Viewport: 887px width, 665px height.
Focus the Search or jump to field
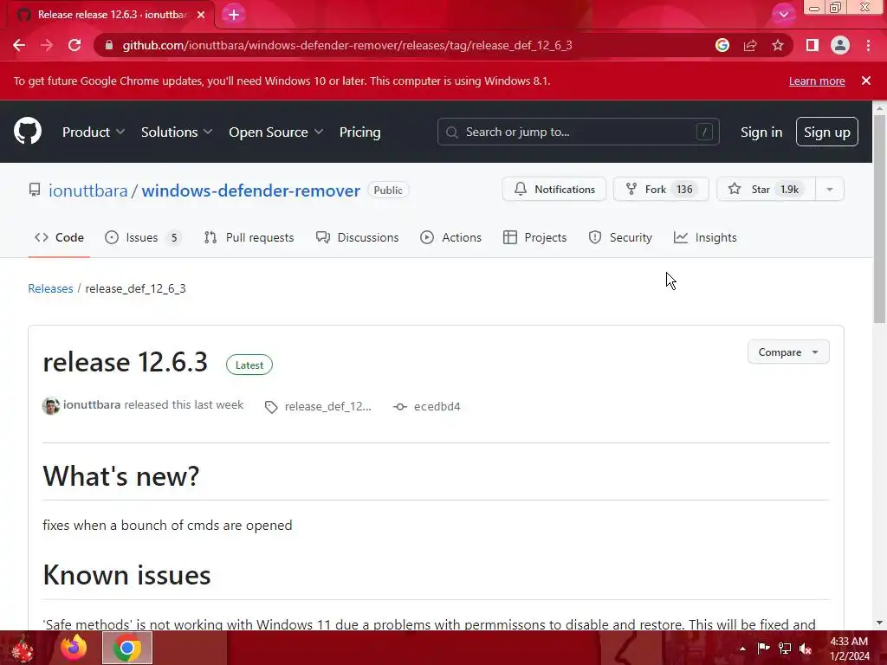(578, 132)
